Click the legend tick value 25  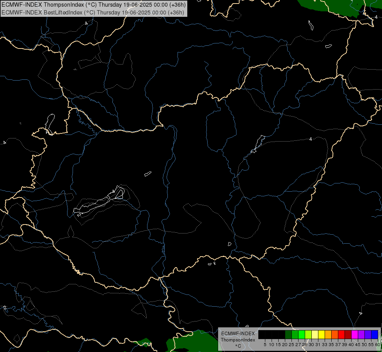291,345
